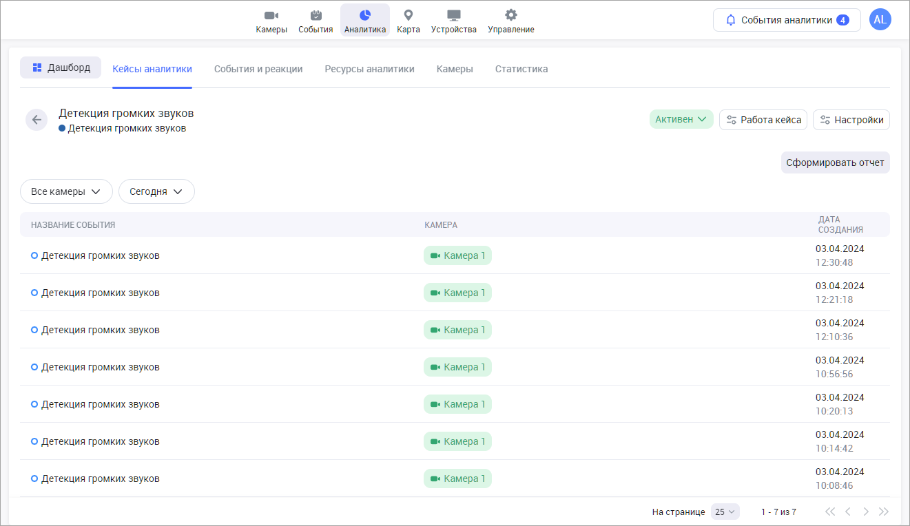Open the 'Сегодня' date filter dropdown

click(156, 191)
